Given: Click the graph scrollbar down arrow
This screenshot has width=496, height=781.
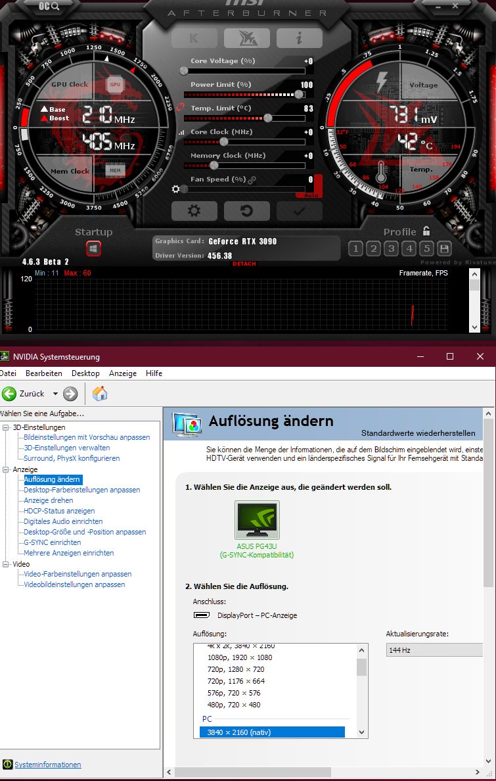Looking at the screenshot, I should click(x=474, y=327).
